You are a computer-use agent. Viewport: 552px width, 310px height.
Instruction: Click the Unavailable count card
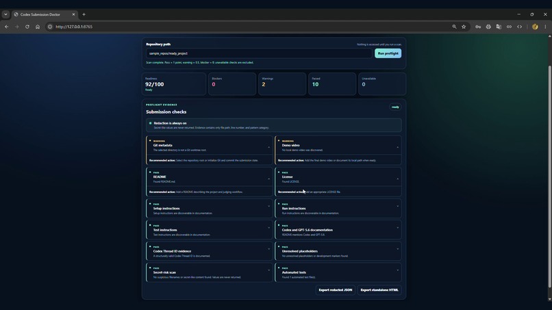(382, 84)
